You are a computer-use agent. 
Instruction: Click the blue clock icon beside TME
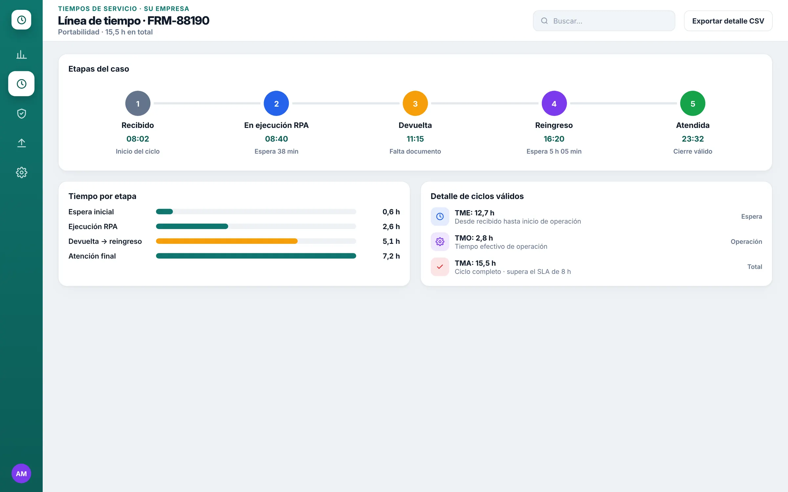[x=440, y=216]
